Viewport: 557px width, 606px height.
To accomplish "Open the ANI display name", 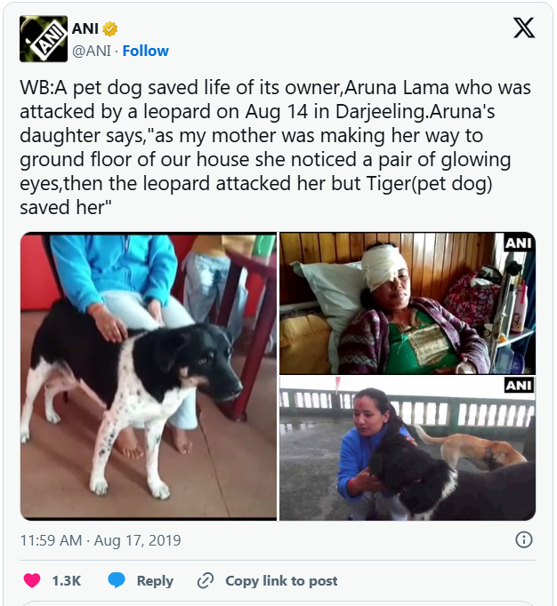I will pos(85,28).
